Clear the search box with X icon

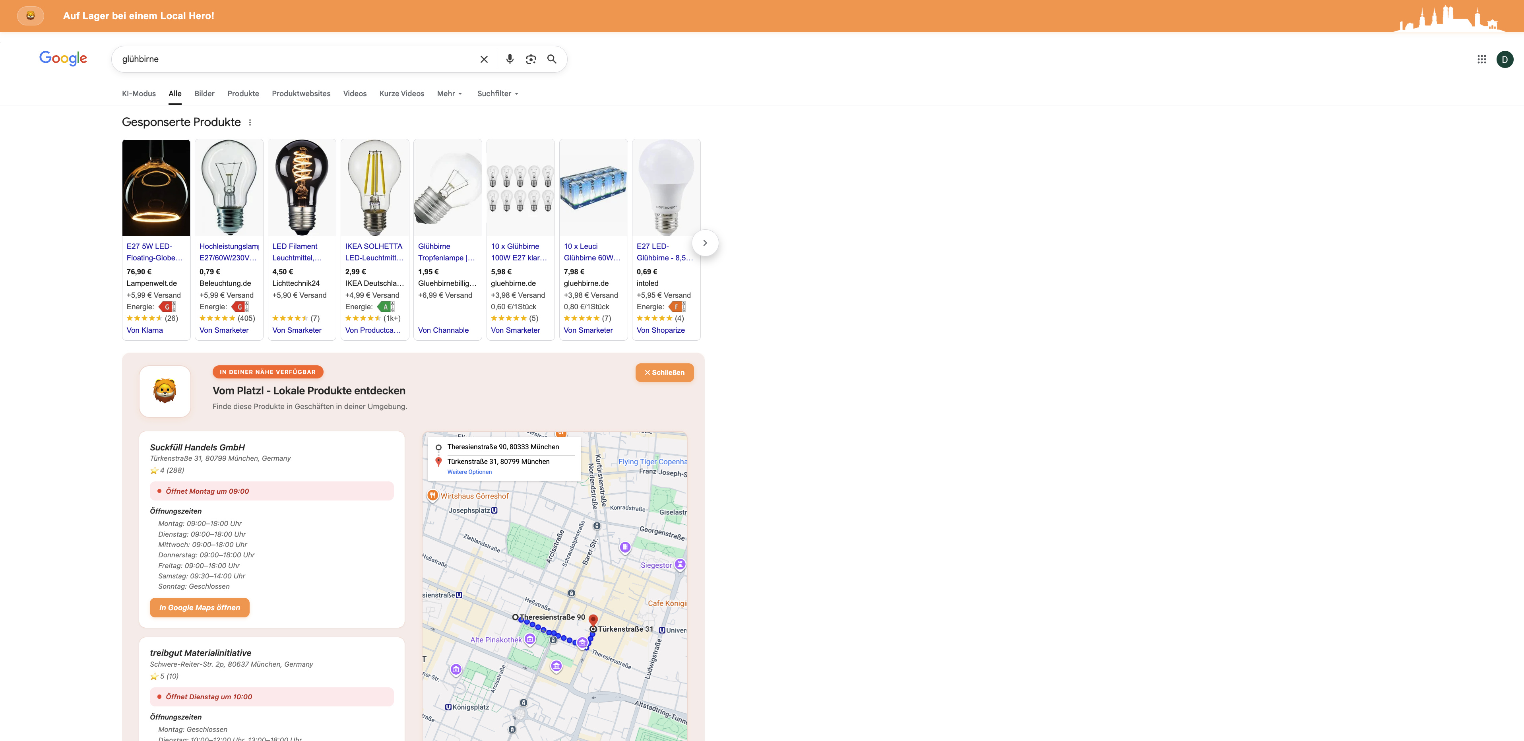(x=484, y=59)
